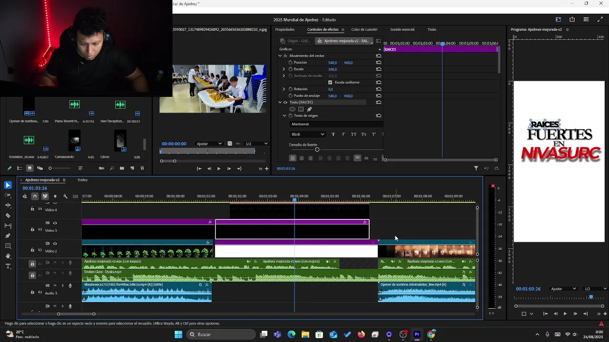Create a 4-point polygon mask for the text

[x=301, y=109]
